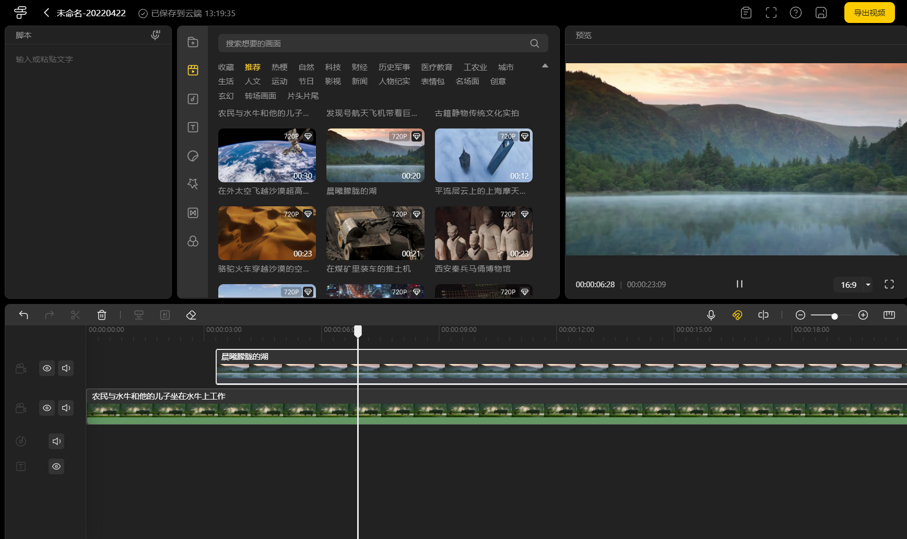This screenshot has height=539, width=907.
Task: Click the eraser tool in timeline toolbar
Action: click(x=191, y=315)
